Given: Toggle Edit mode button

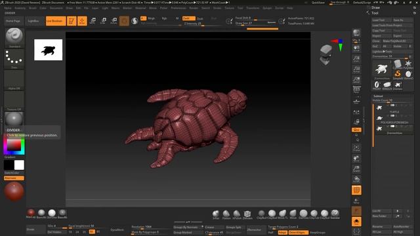Looking at the screenshot, I should (72, 21).
